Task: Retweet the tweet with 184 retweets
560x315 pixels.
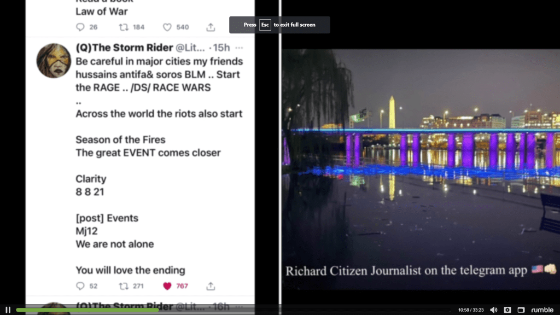Action: [x=124, y=27]
